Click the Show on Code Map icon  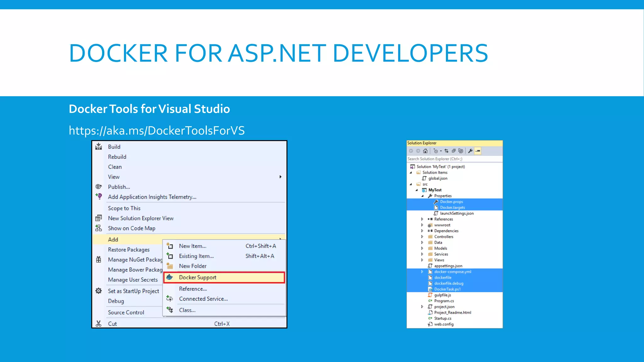click(x=98, y=228)
